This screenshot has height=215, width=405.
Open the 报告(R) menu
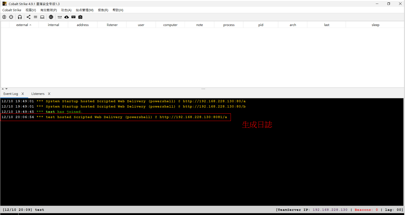click(x=103, y=10)
